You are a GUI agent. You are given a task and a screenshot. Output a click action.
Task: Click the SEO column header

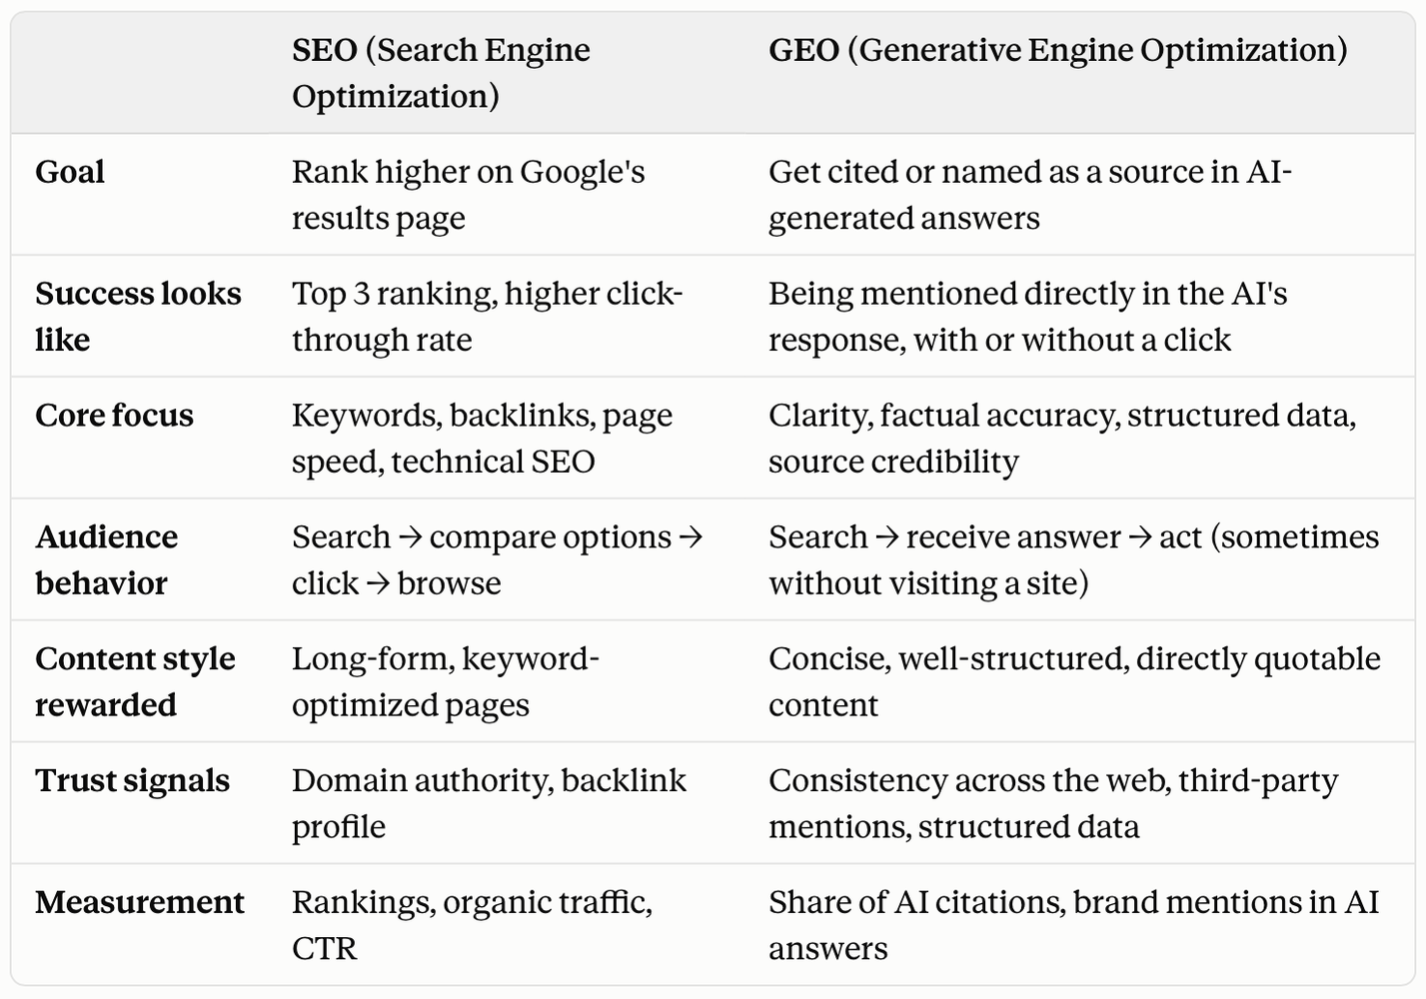[x=441, y=73]
